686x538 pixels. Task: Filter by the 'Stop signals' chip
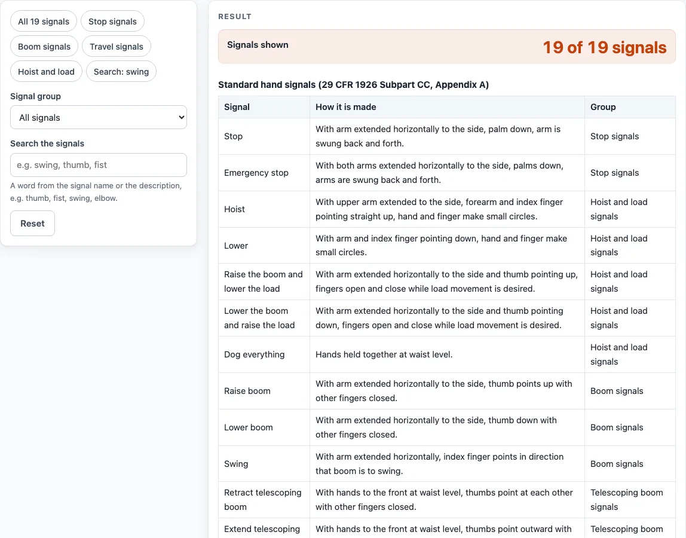(112, 22)
